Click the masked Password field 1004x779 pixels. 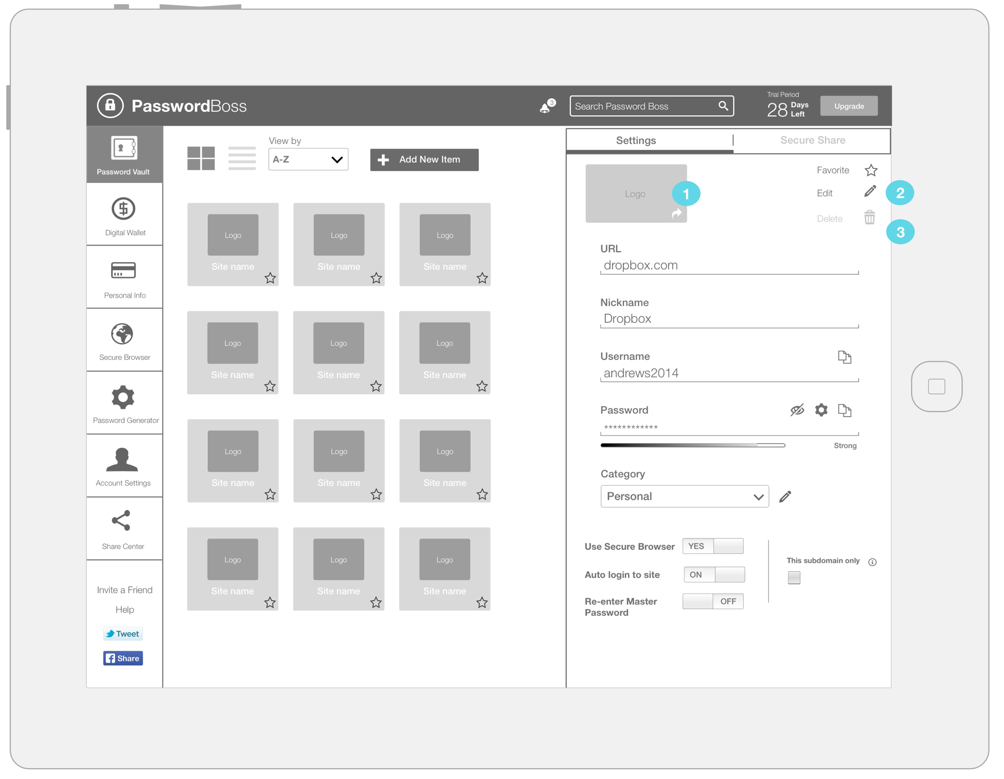coord(729,427)
